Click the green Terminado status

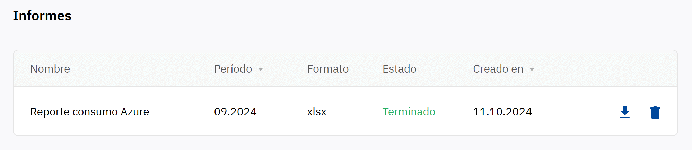[x=409, y=112]
